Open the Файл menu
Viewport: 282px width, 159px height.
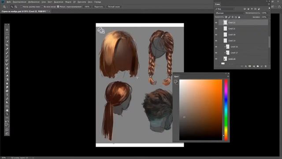point(9,2)
